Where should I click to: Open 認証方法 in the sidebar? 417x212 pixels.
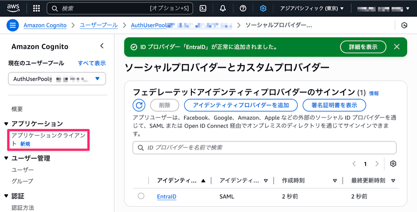(x=23, y=208)
